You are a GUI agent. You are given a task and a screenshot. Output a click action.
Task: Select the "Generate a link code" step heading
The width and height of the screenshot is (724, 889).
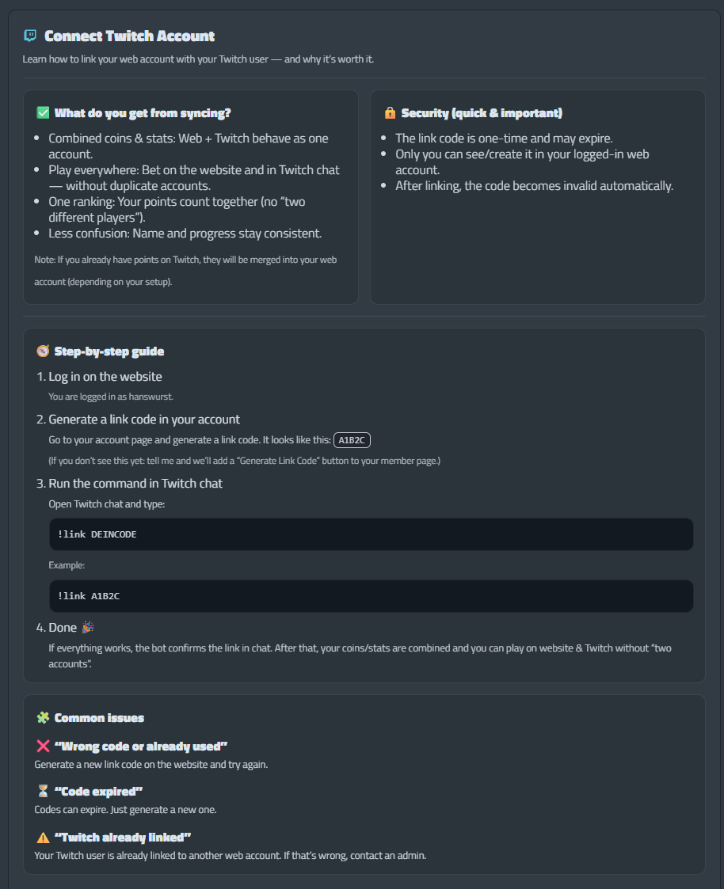coord(143,420)
